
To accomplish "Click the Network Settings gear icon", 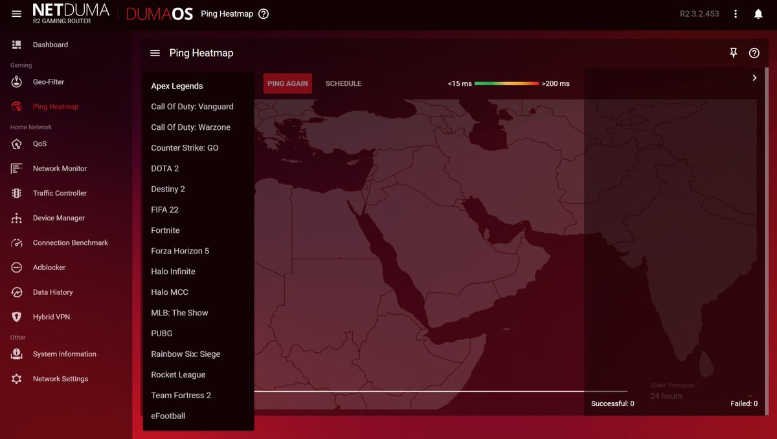I will (x=17, y=379).
